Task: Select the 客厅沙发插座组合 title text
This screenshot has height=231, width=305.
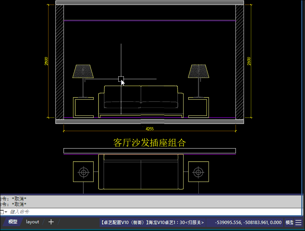Action: click(x=150, y=143)
